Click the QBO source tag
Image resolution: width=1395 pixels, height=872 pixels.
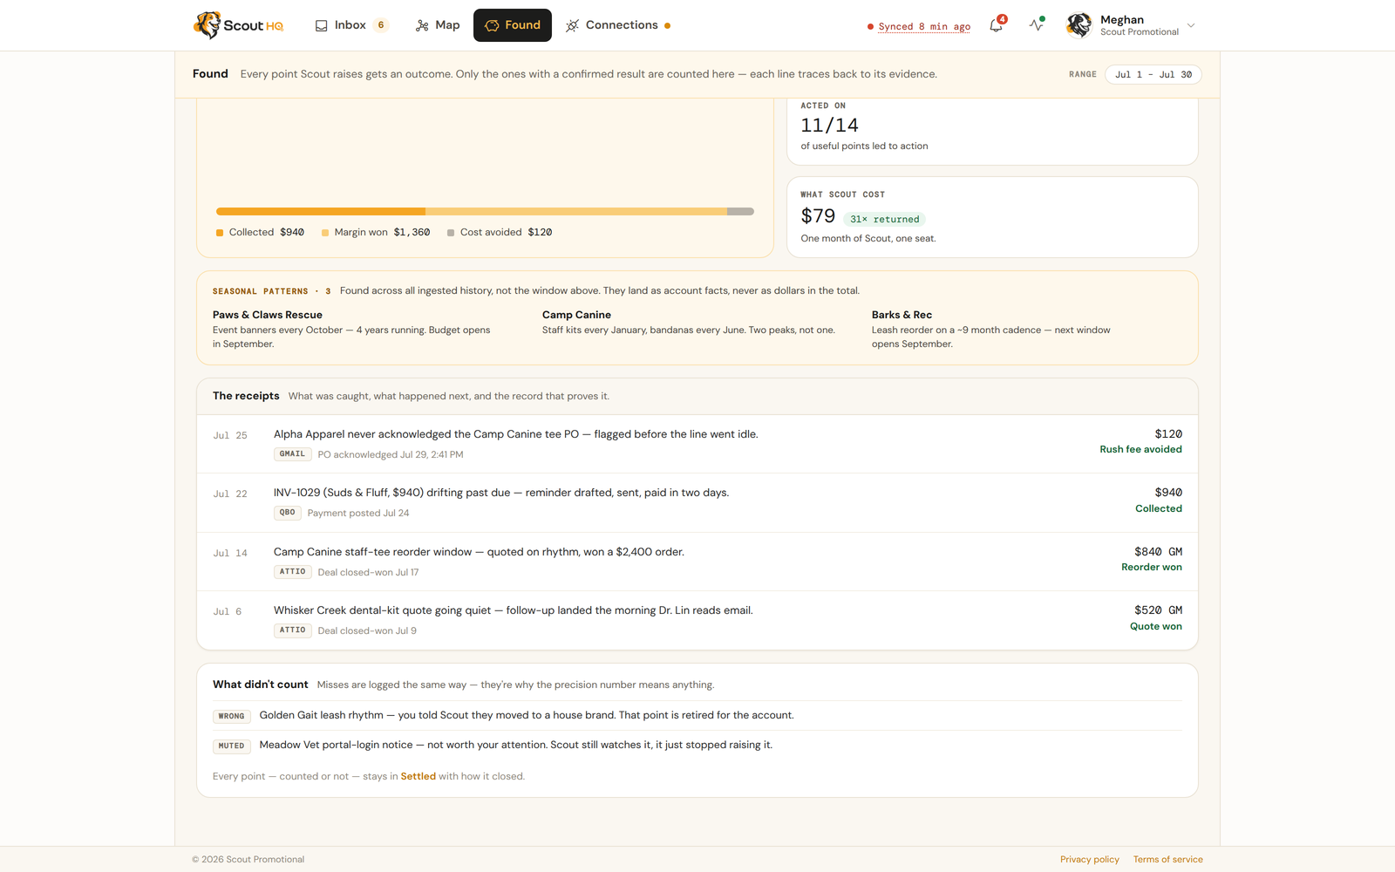click(x=287, y=513)
